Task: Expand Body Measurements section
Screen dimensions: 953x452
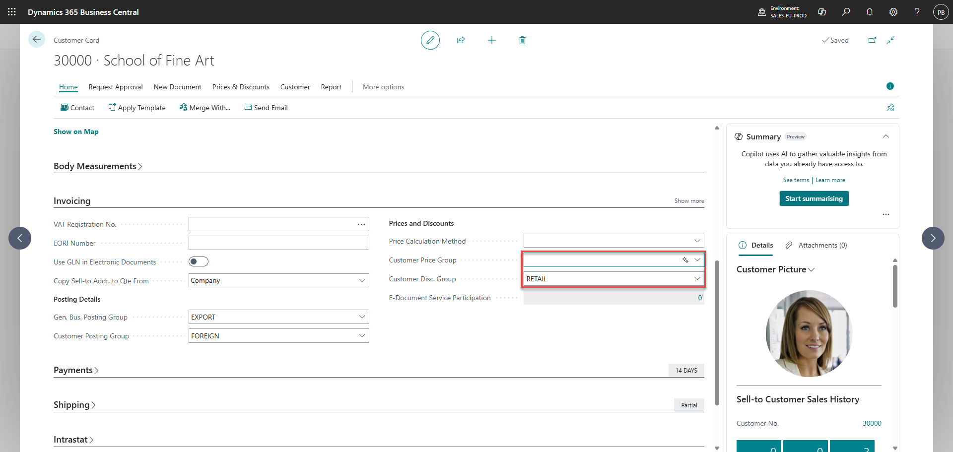Action: click(x=98, y=166)
